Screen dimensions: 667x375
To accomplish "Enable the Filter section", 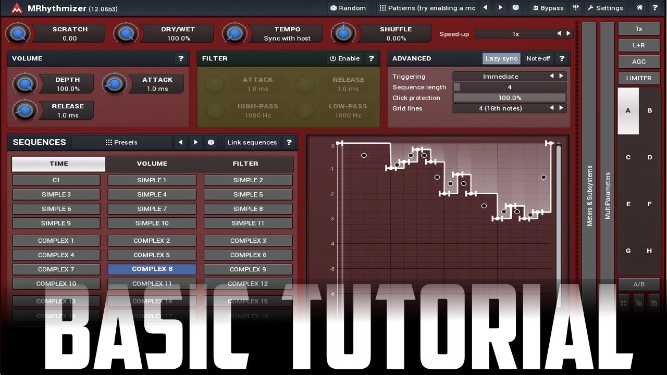I will click(x=345, y=58).
